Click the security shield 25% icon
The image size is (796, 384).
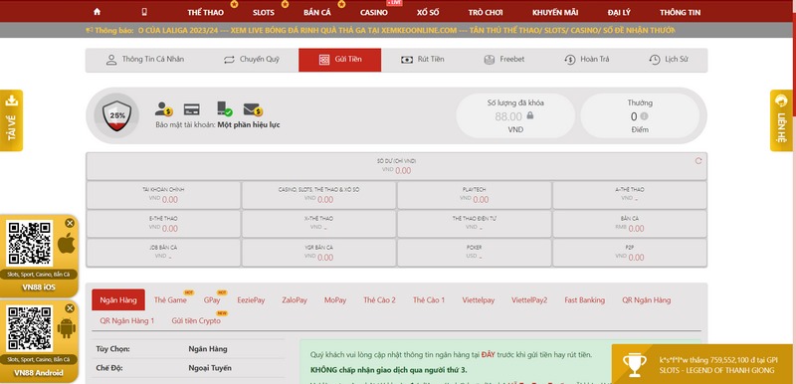[x=117, y=115]
